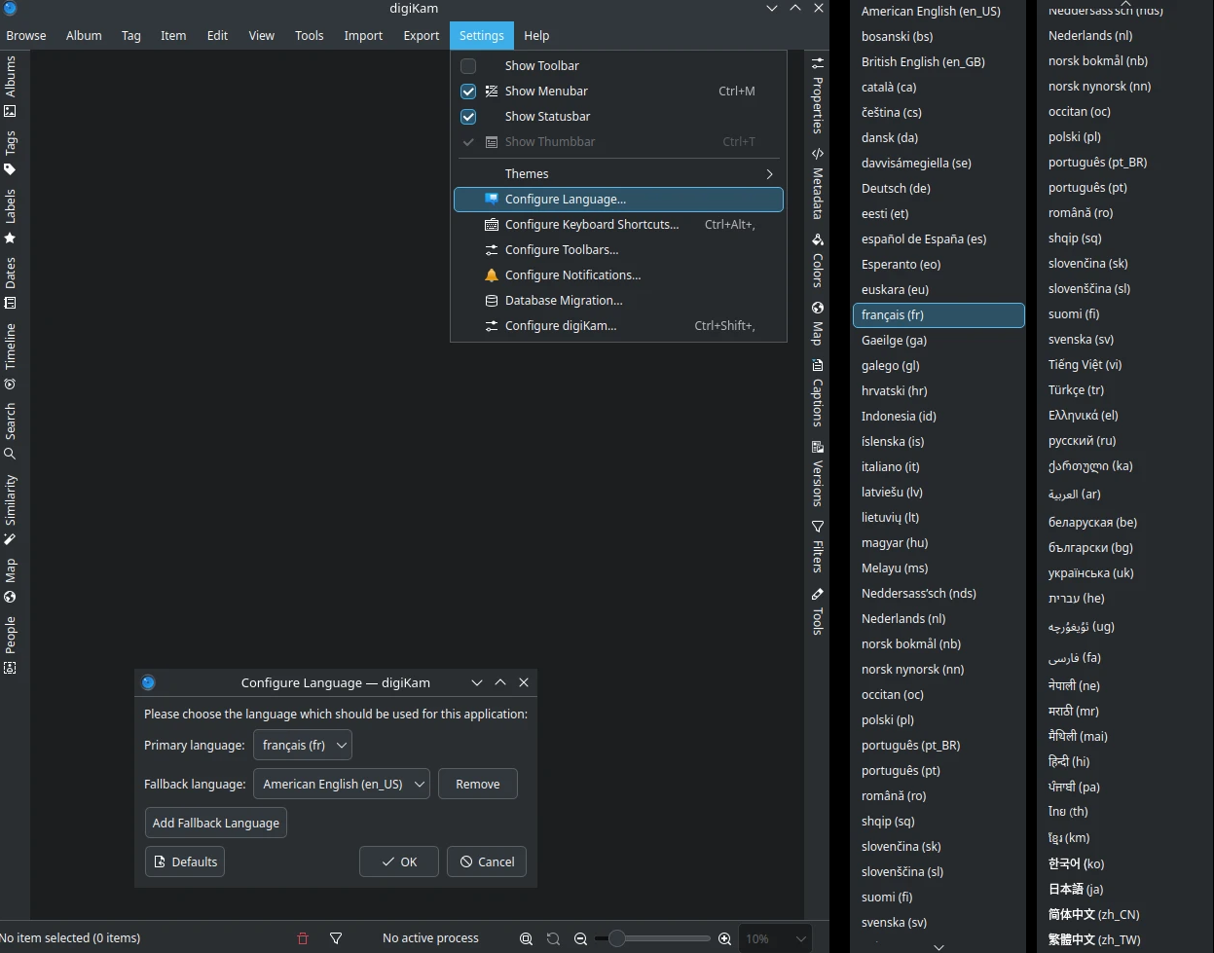Image resolution: width=1214 pixels, height=953 pixels.
Task: Uncheck the Show Menubar option
Action: click(x=467, y=91)
